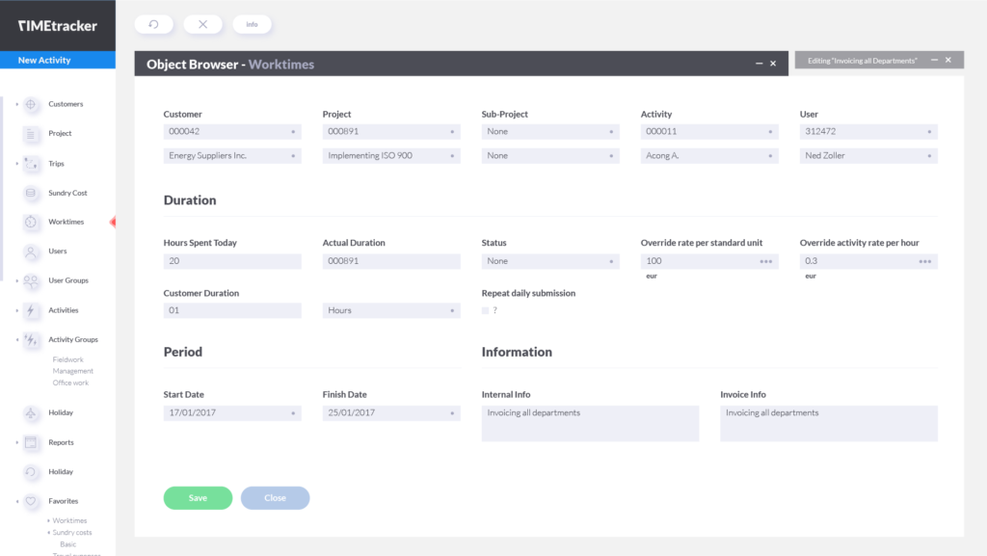This screenshot has width=987, height=556.
Task: Select the Activities lightning icon
Action: point(32,309)
